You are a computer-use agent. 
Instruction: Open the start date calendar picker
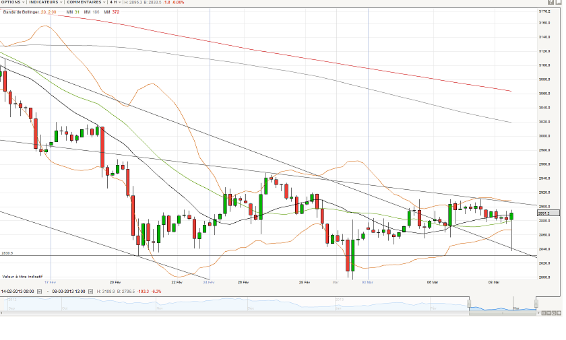40,290
